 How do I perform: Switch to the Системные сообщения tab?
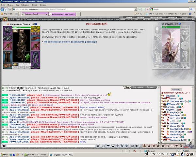[x=144, y=87]
